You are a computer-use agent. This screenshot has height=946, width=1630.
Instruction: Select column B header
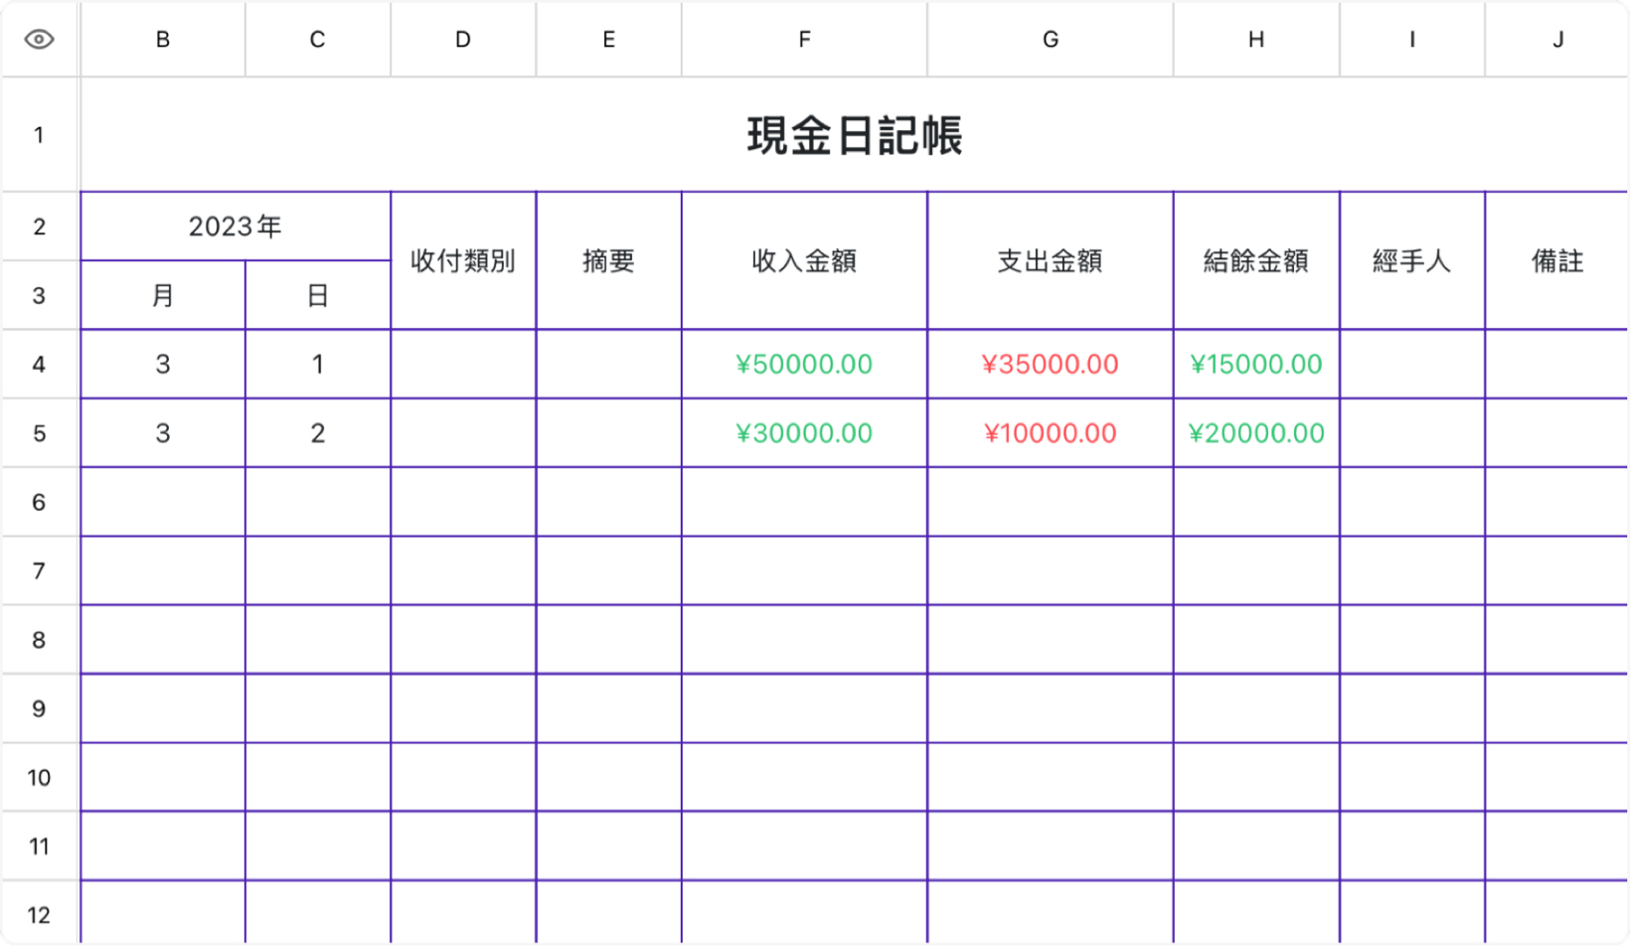point(163,40)
